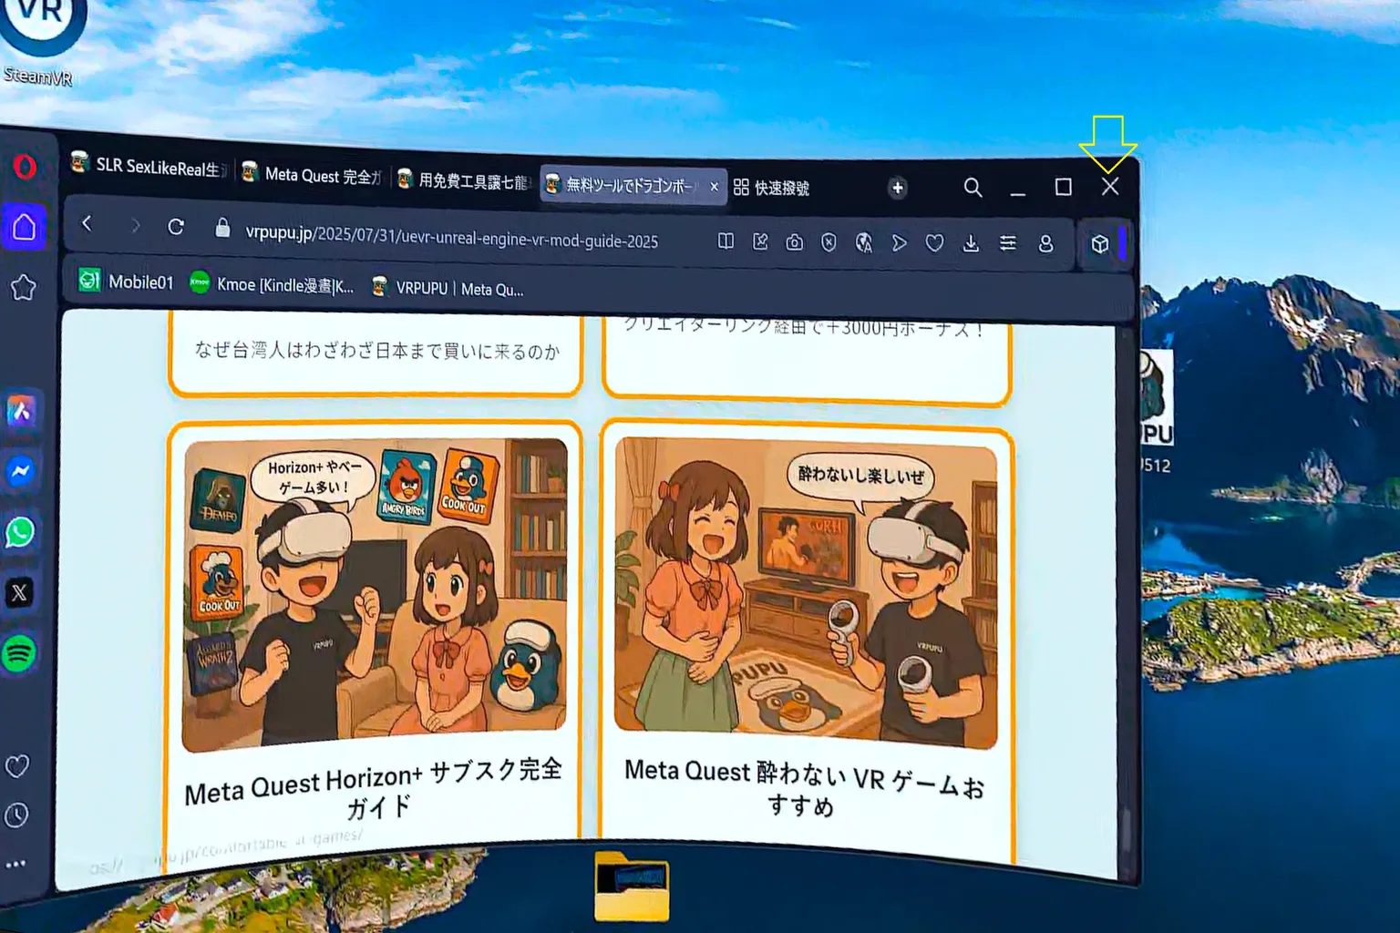Open the profile account icon
This screenshot has height=933, width=1400.
tap(1045, 243)
